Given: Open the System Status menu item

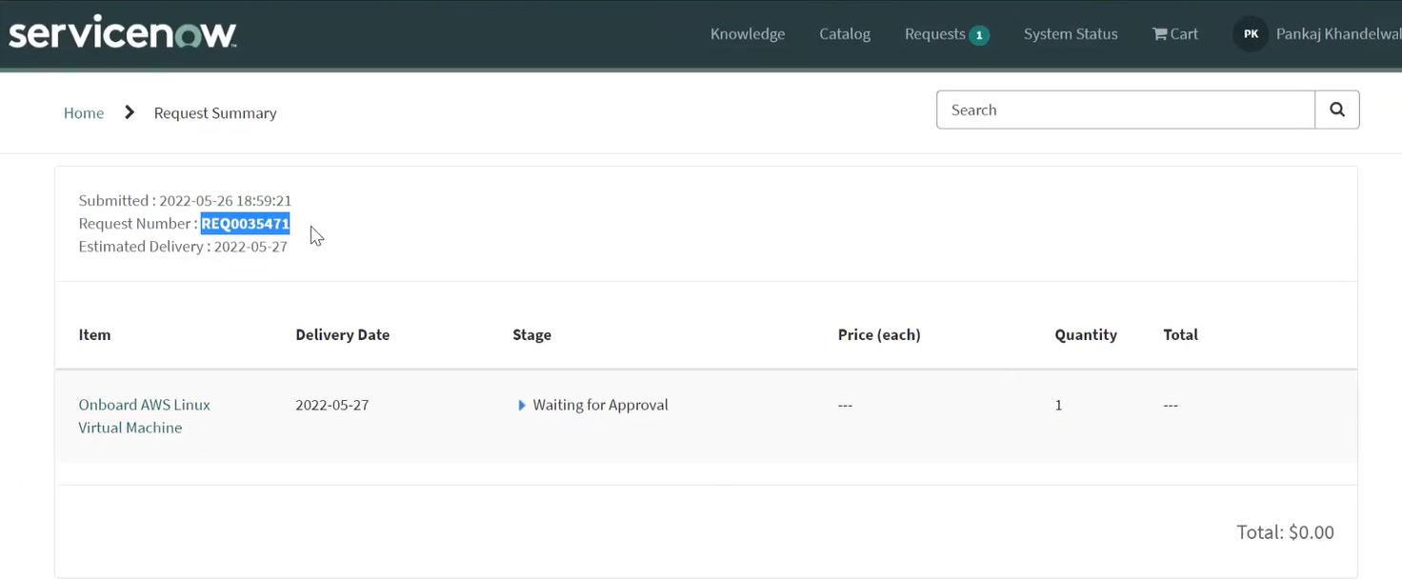Looking at the screenshot, I should pyautogui.click(x=1071, y=34).
